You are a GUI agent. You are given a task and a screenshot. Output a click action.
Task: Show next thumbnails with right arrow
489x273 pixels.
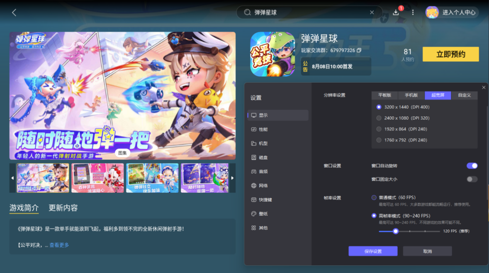[232, 178]
